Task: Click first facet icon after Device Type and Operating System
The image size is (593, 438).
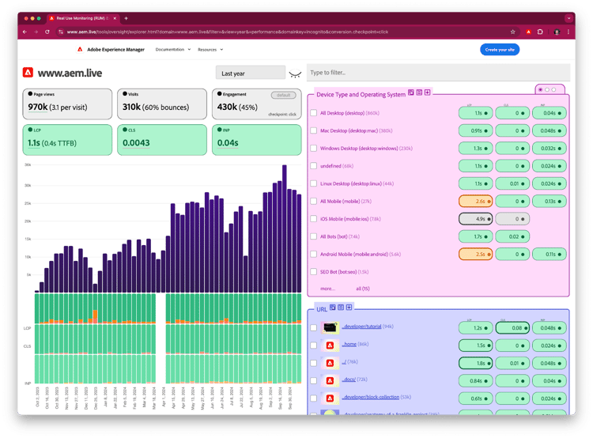Action: [410, 93]
